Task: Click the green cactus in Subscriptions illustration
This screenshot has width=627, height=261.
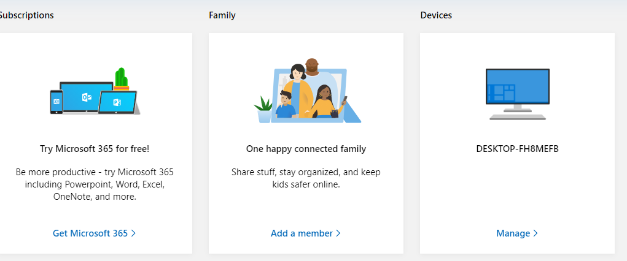Action: click(121, 78)
